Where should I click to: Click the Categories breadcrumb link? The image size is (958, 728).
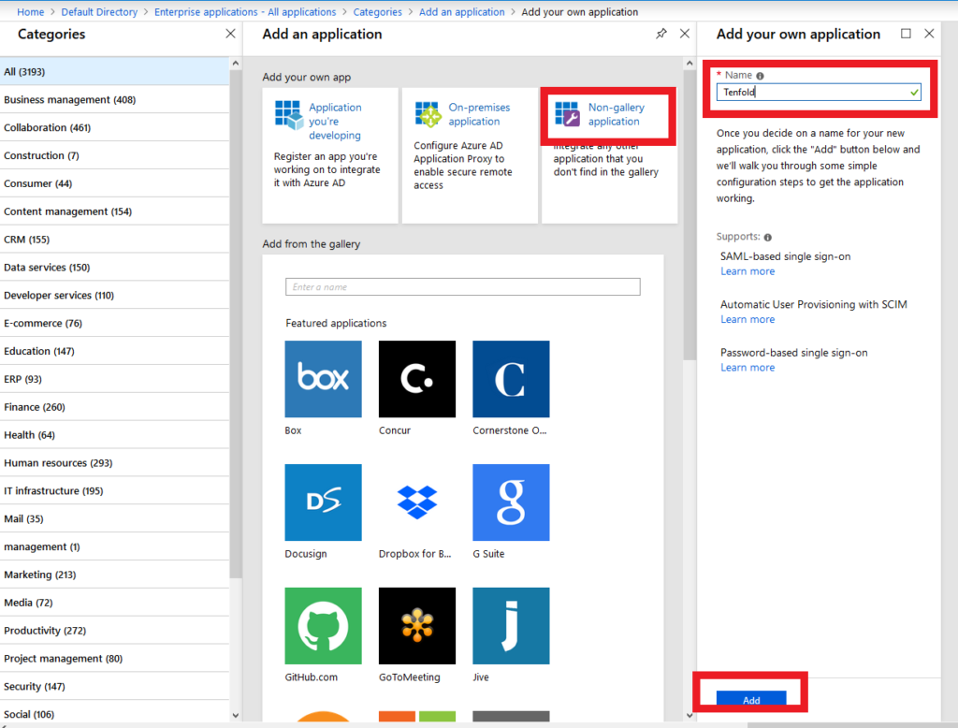click(378, 11)
